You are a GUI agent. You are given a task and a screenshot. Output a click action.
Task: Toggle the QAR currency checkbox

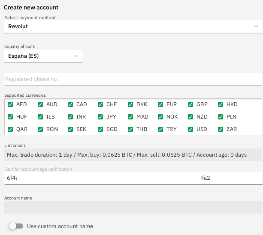(10, 129)
